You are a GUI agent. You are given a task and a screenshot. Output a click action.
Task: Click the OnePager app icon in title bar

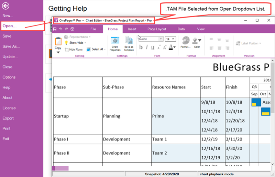pos(56,20)
